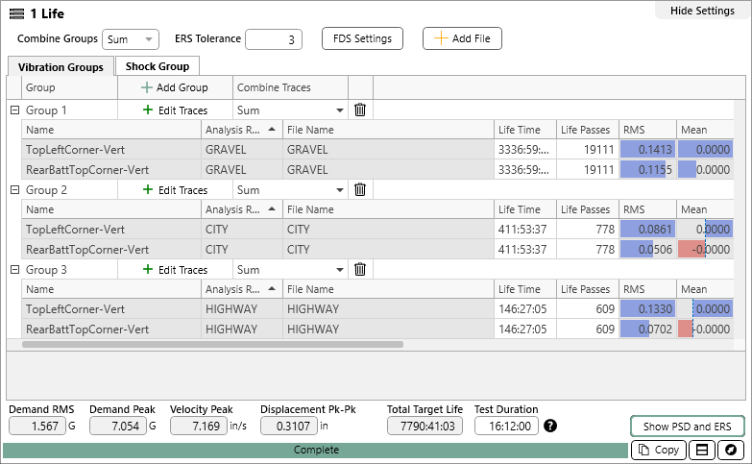Copy results with the Copy button
The height and width of the screenshot is (464, 752).
[658, 450]
